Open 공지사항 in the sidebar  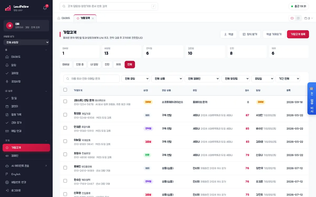click(26, 81)
